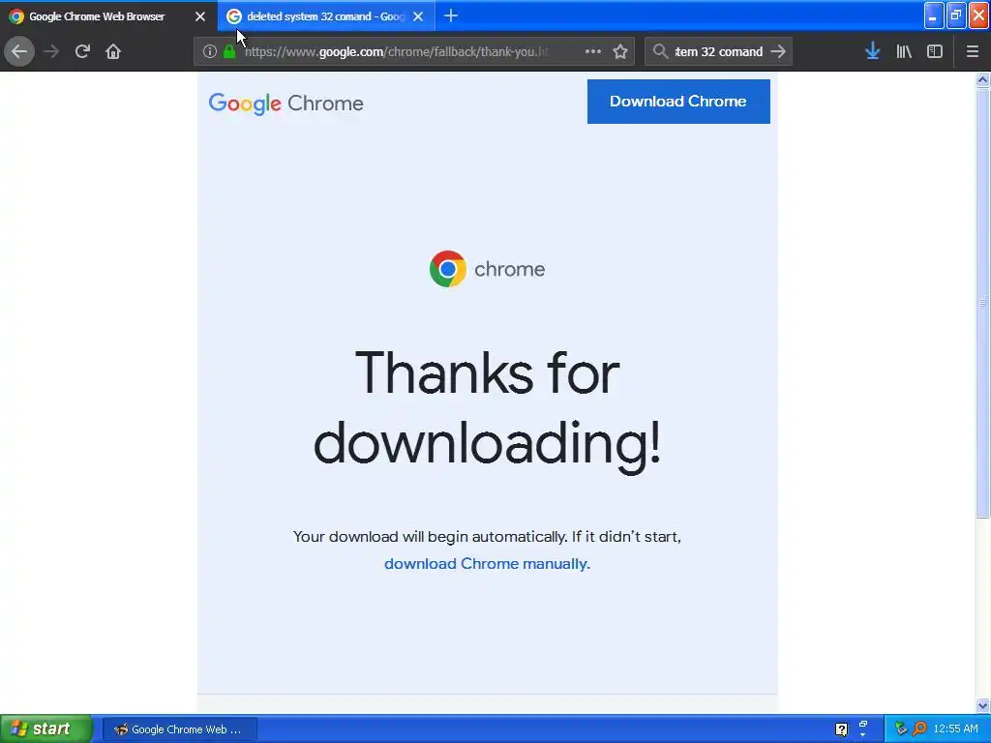This screenshot has width=991, height=743.
Task: Restore down the browser window
Action: (x=956, y=15)
